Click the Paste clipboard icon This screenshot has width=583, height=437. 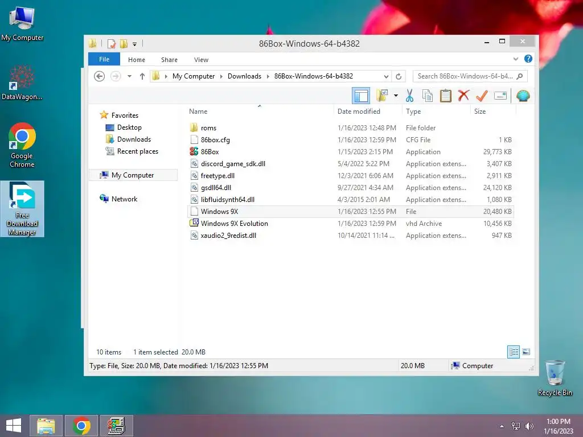tap(445, 96)
